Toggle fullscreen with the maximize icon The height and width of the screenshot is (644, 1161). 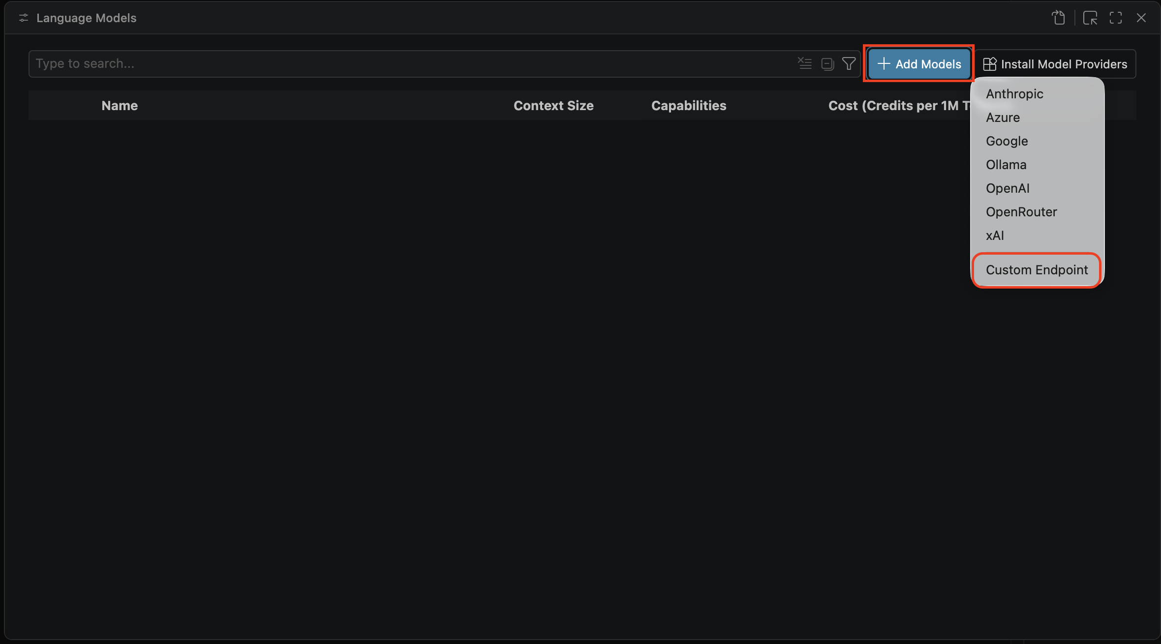[x=1116, y=18]
